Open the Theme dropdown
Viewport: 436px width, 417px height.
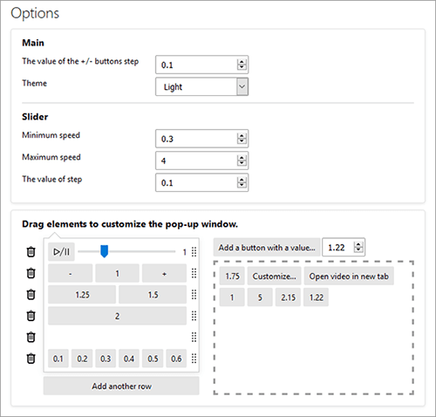click(202, 86)
